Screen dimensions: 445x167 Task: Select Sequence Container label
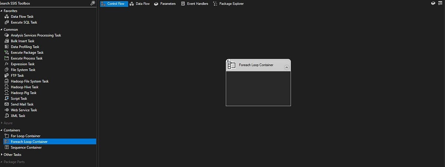(26, 147)
